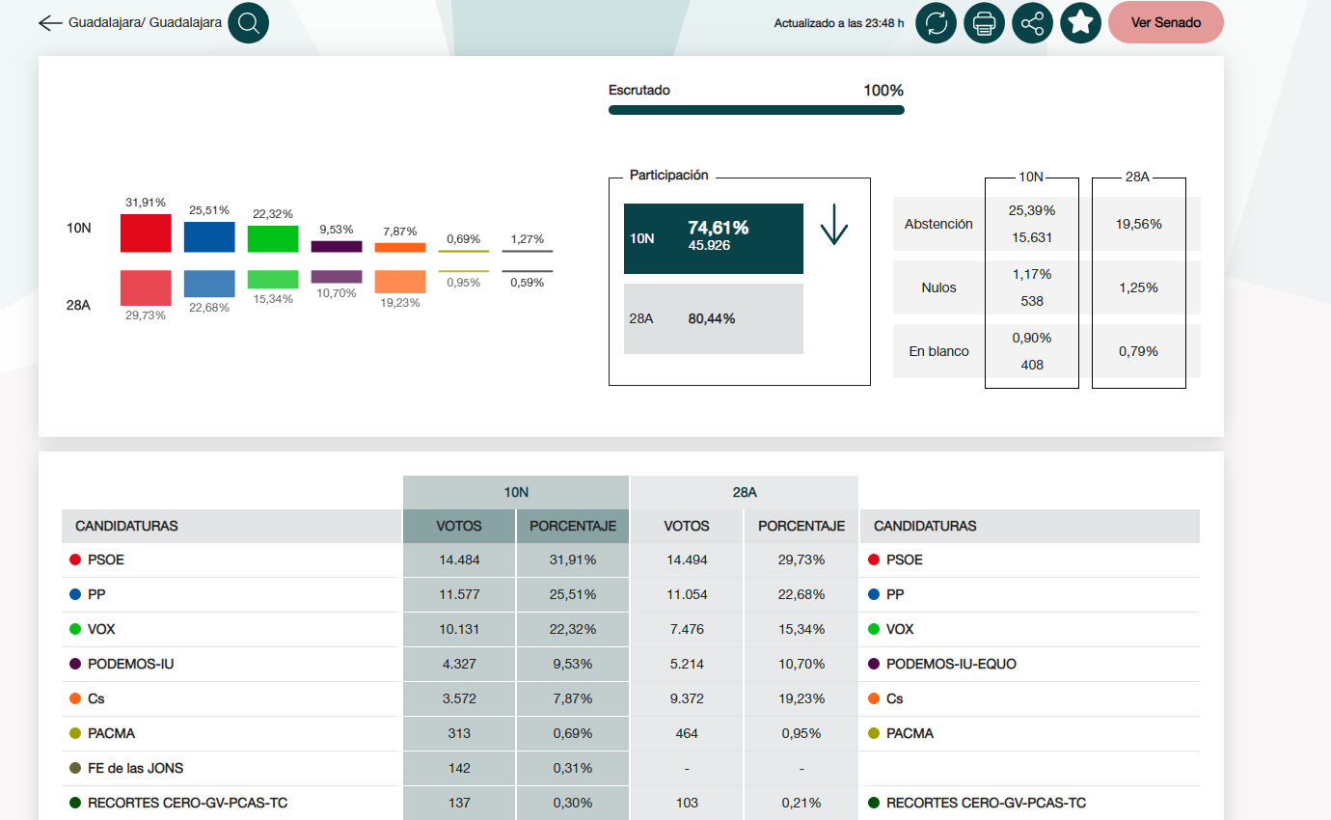The height and width of the screenshot is (820, 1331).
Task: Click PODEMOS-IU row in candidaturas table
Action: 131,664
